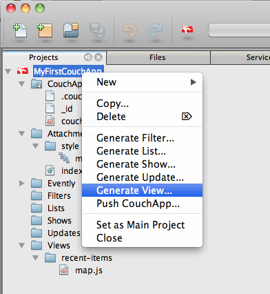This screenshot has height=294, width=270.
Task: Click the Filters folder icon
Action: [x=37, y=195]
